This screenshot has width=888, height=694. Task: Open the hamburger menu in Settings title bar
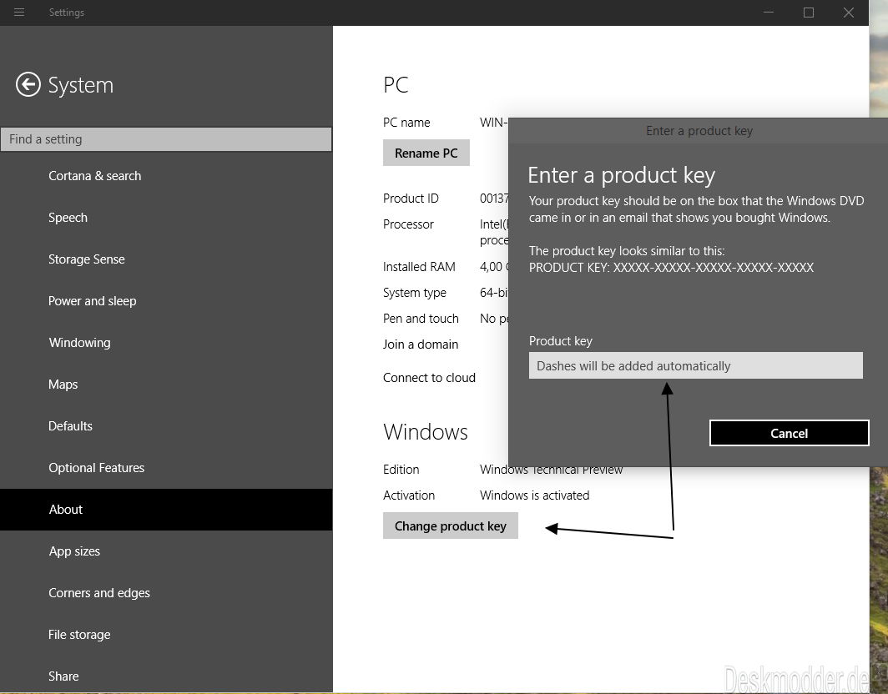coord(18,12)
